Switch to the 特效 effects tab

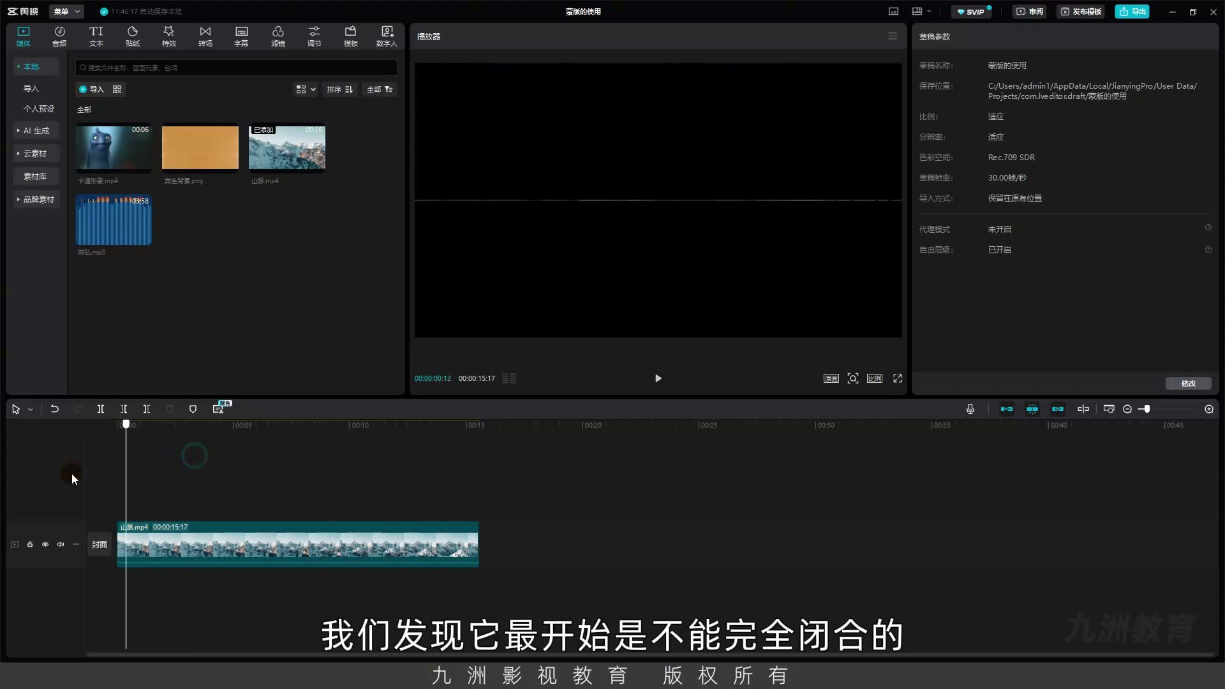coord(168,36)
